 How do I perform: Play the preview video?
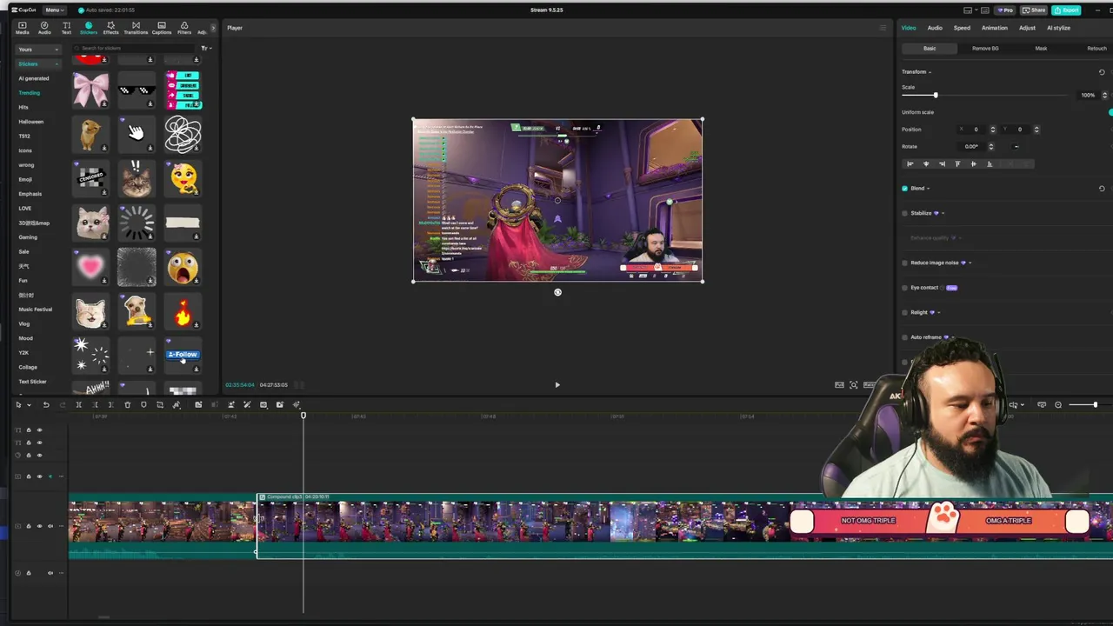pyautogui.click(x=557, y=385)
